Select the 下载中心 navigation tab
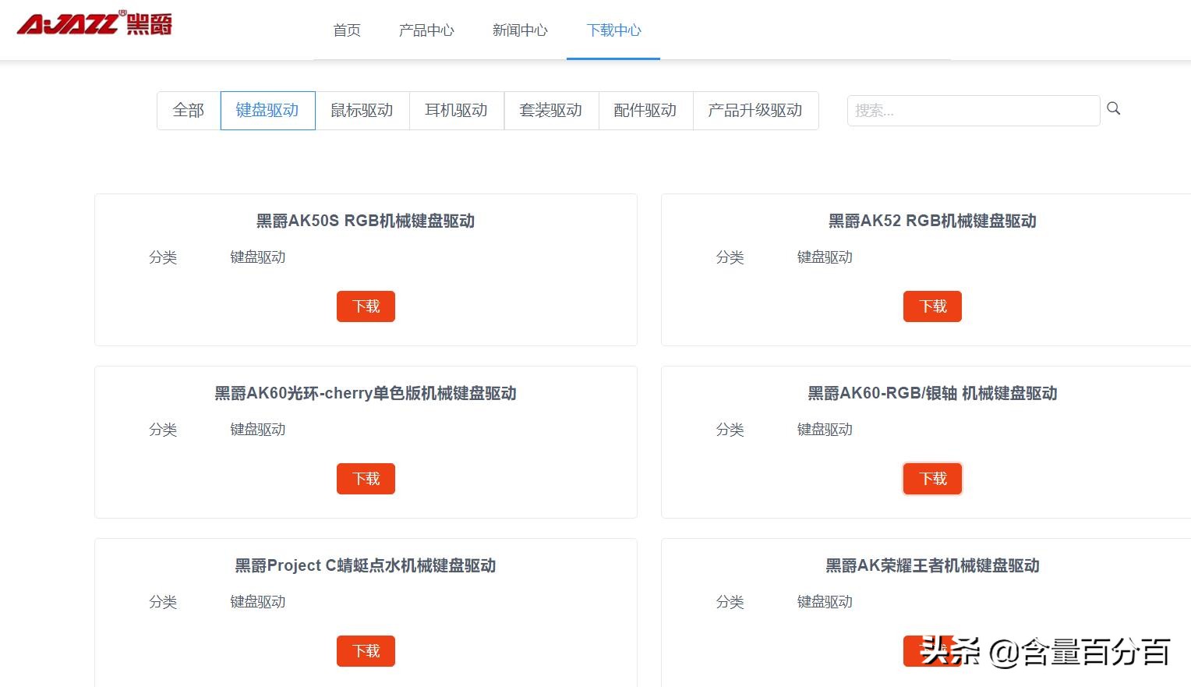The image size is (1191, 687). pyautogui.click(x=613, y=30)
